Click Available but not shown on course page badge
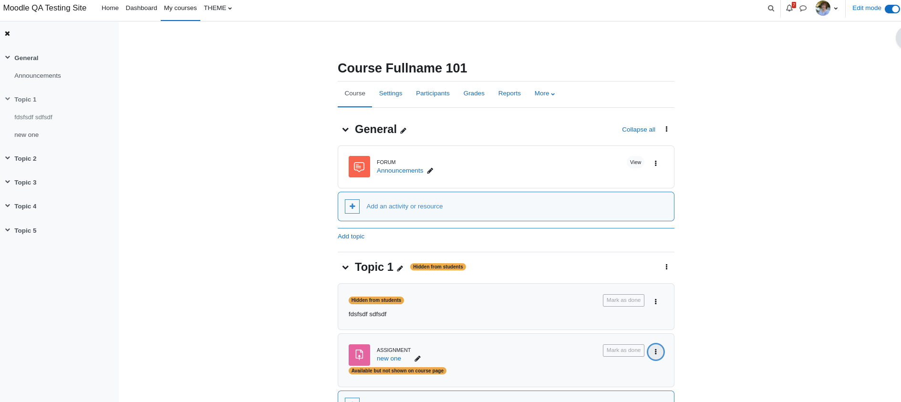This screenshot has height=402, width=901. [x=397, y=371]
